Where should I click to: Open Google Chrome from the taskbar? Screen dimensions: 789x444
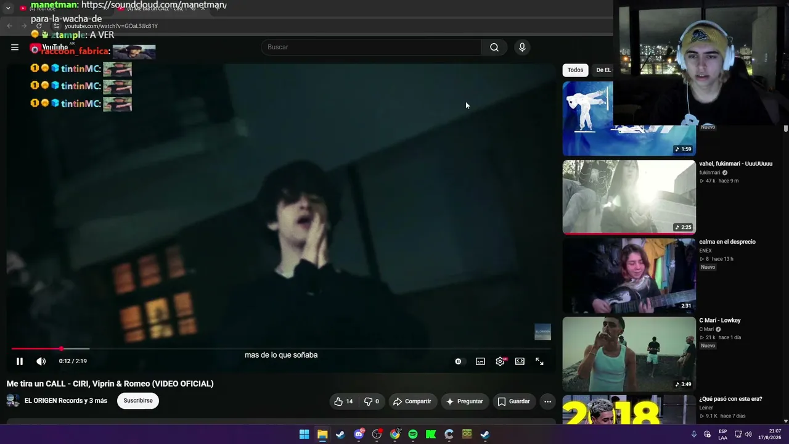[x=394, y=435]
